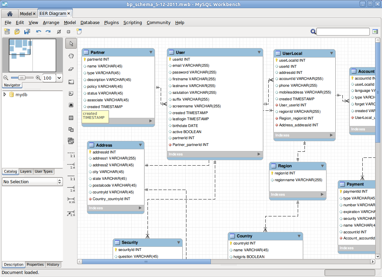Screen dimensions: 382x277
Task: Collapse the Country table header arrow
Action: 299,236
